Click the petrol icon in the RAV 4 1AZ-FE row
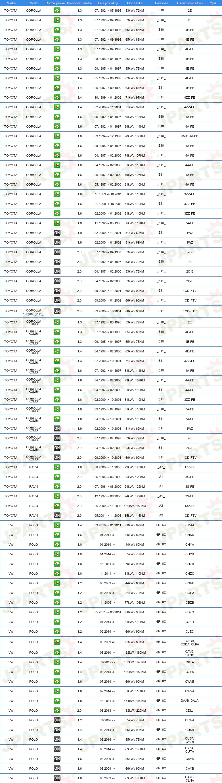 [57, 506]
